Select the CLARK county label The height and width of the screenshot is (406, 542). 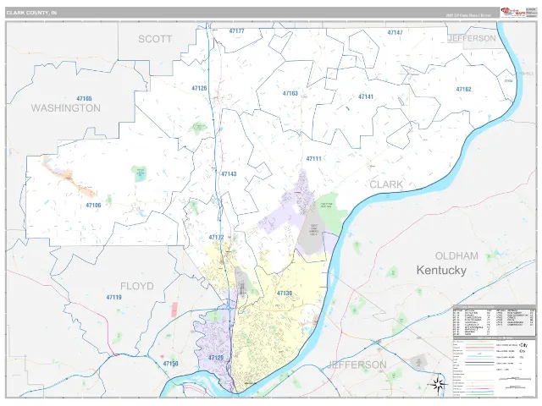pos(386,184)
